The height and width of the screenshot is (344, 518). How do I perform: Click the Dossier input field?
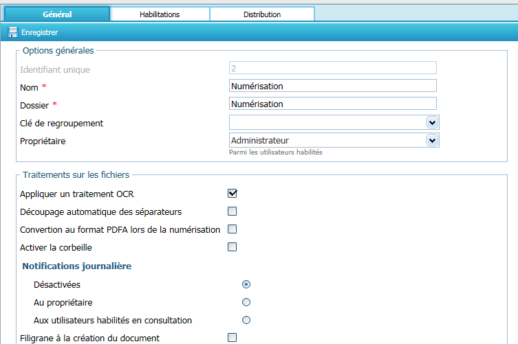tap(333, 104)
